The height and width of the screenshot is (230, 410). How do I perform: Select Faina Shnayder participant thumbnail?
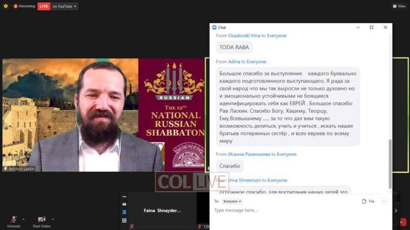point(162,211)
